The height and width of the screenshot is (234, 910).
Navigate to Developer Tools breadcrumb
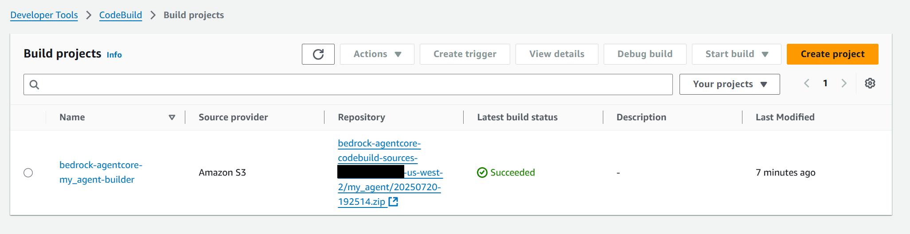44,15
